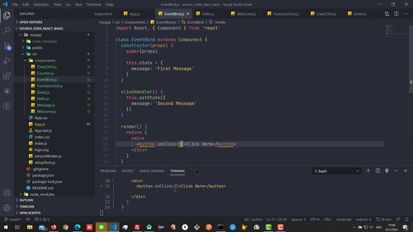The image size is (413, 232).
Task: Open the Accounts menu in activity bar
Action: [7, 193]
